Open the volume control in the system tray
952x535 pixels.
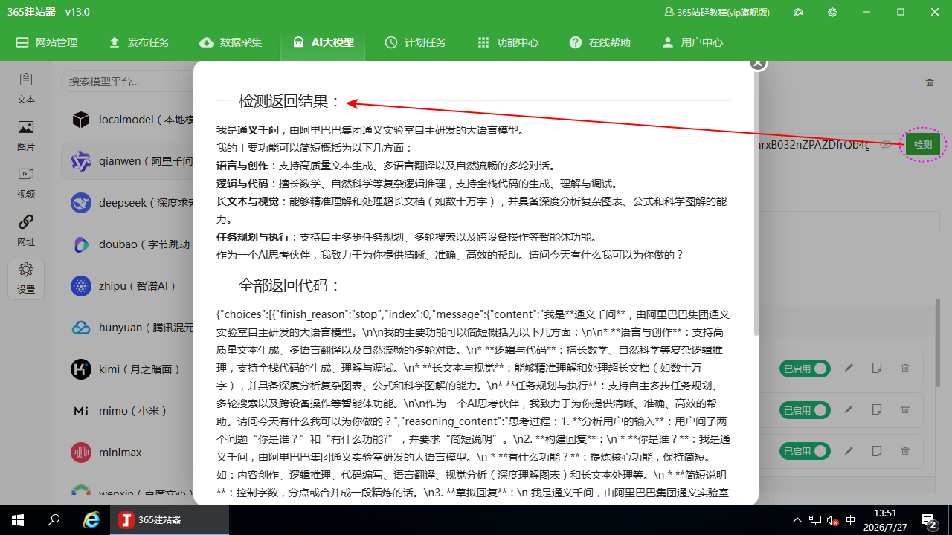tap(833, 520)
